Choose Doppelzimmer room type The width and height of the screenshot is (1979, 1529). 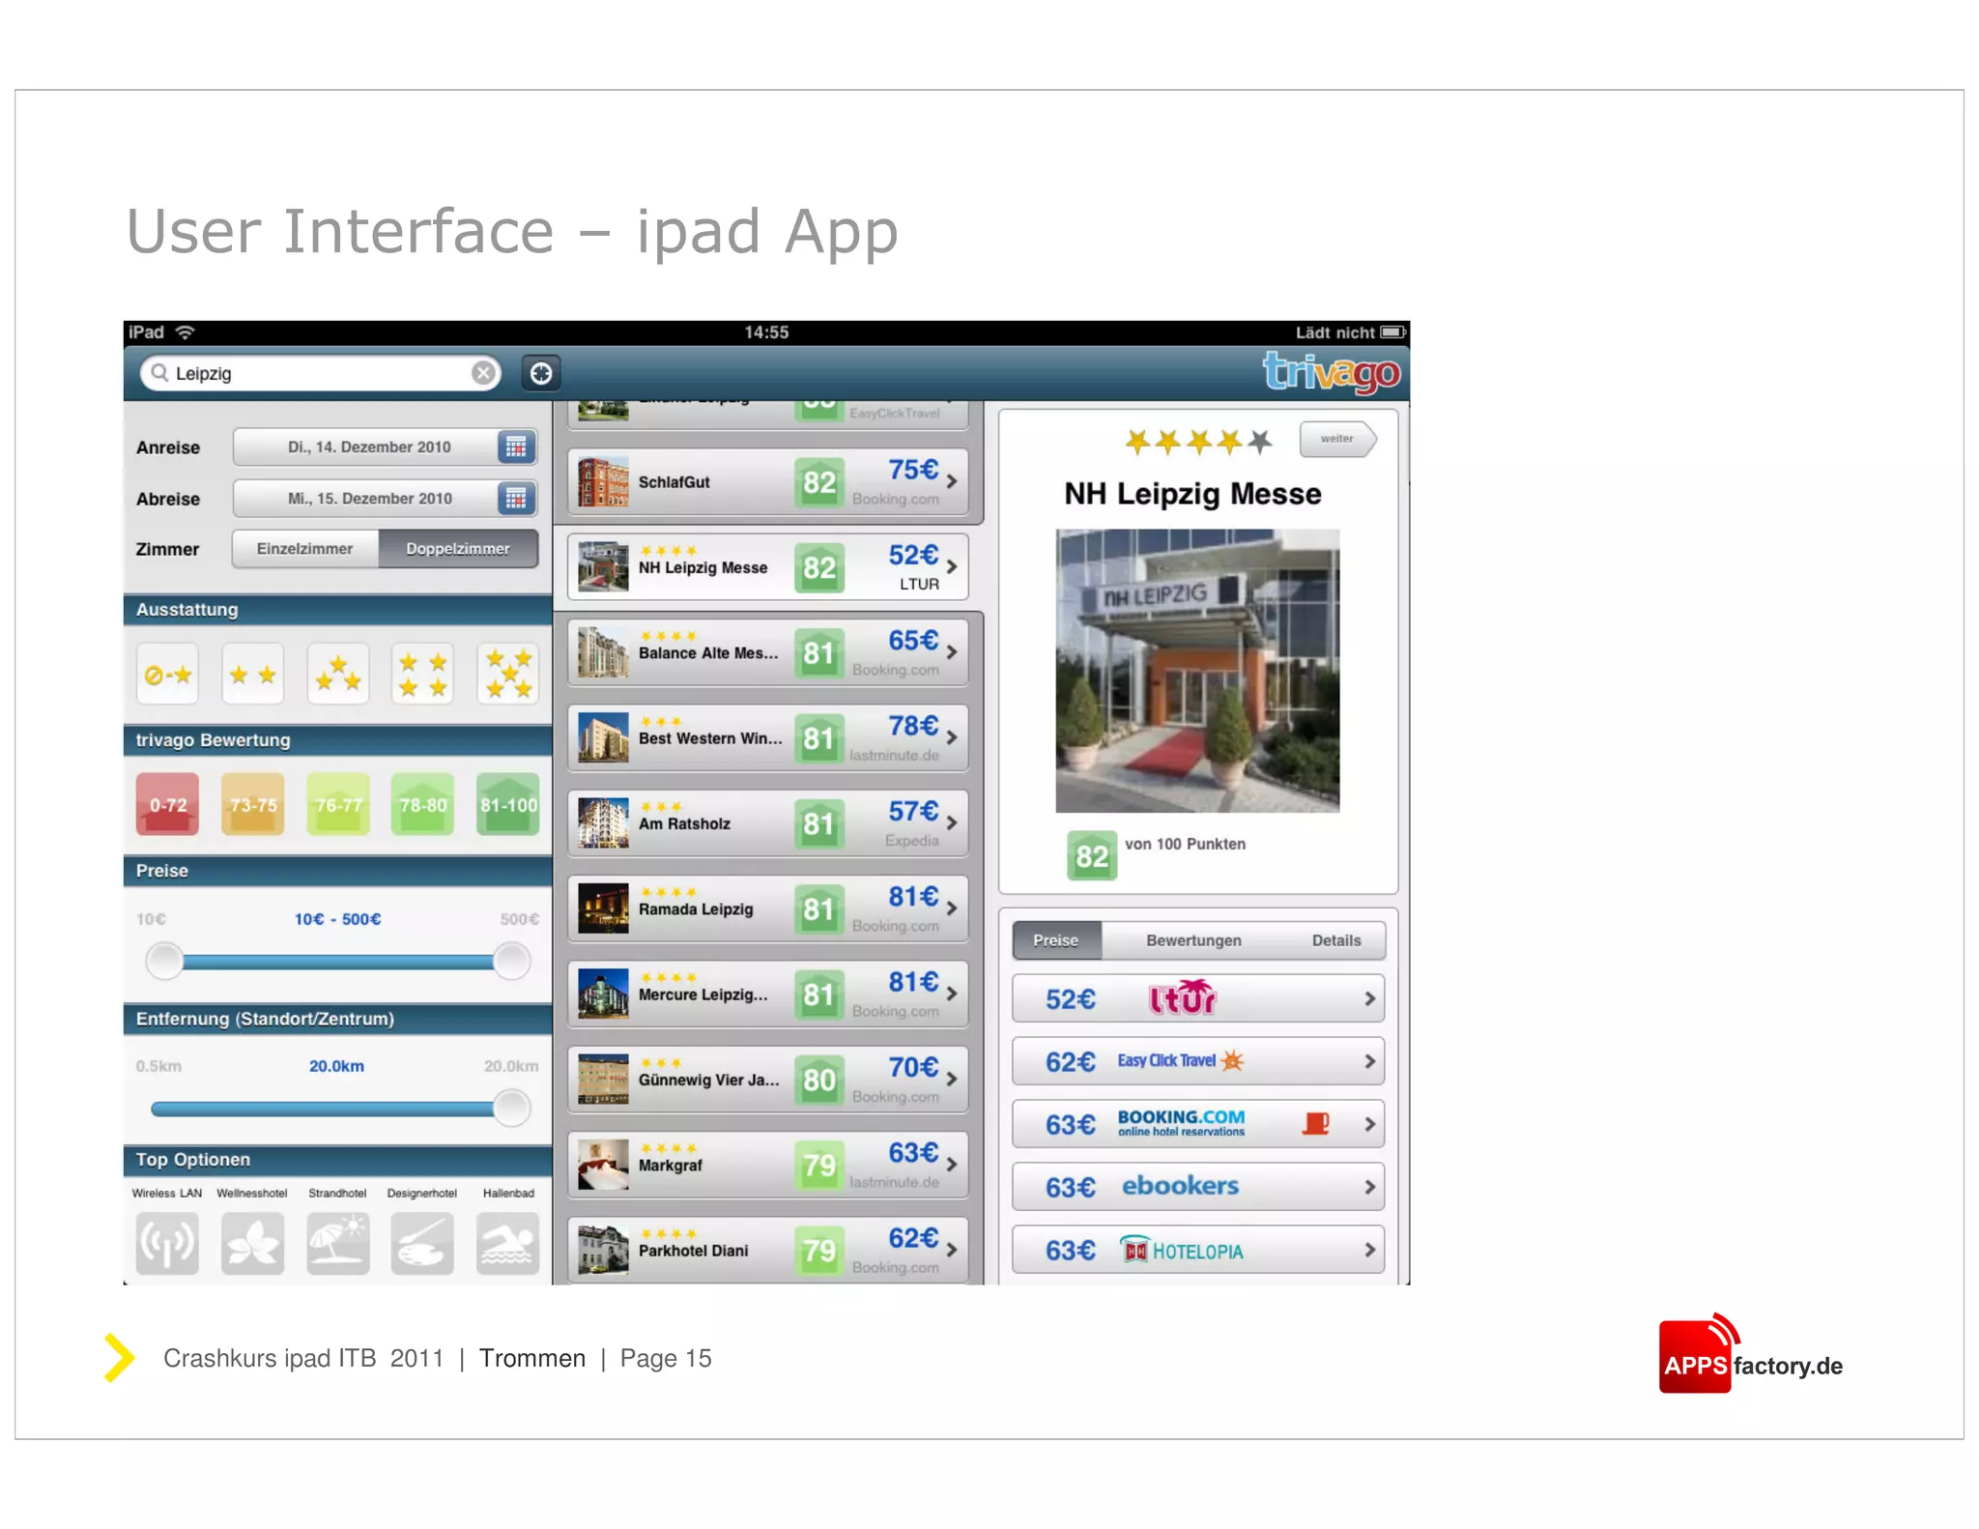458,549
